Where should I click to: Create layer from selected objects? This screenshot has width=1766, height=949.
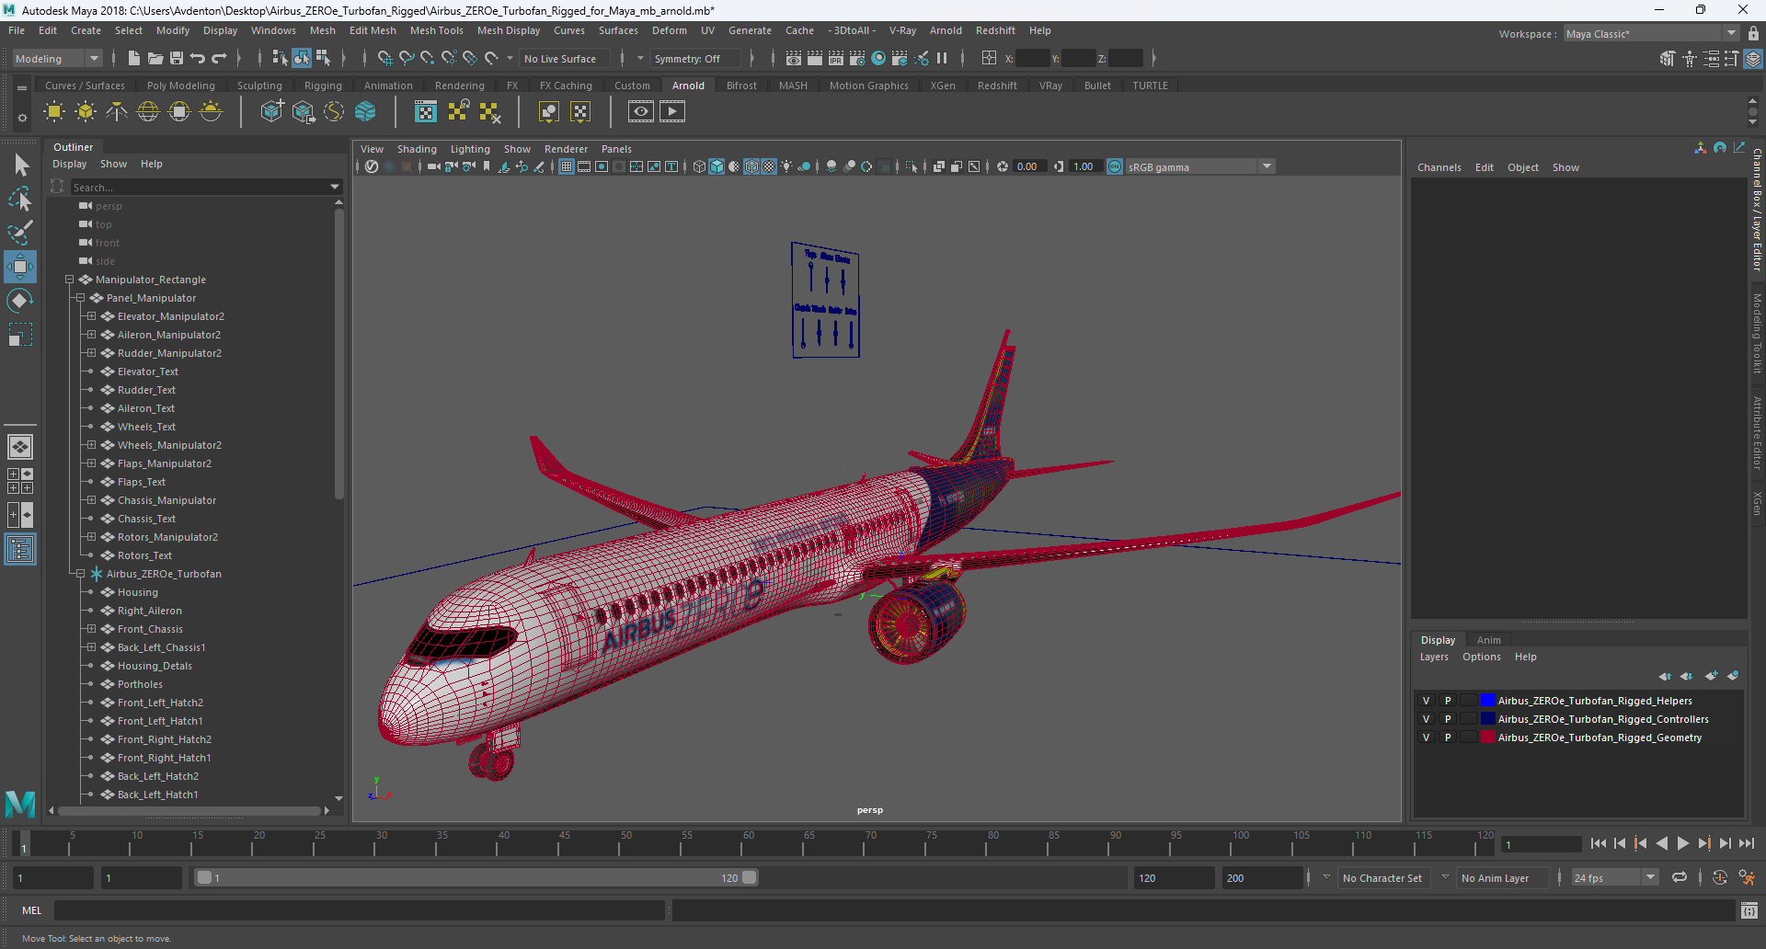point(1733,676)
